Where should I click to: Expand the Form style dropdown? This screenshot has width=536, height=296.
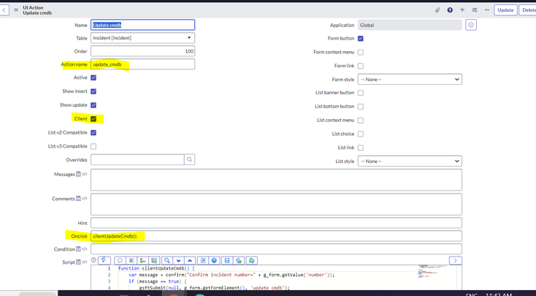409,79
